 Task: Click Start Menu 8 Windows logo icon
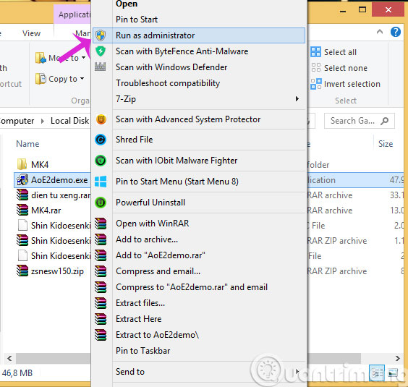pyautogui.click(x=101, y=182)
